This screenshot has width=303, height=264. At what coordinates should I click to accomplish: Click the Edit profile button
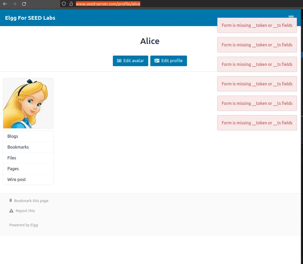pos(169,61)
